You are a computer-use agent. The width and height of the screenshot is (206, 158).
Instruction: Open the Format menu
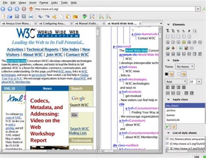coord(44,3)
